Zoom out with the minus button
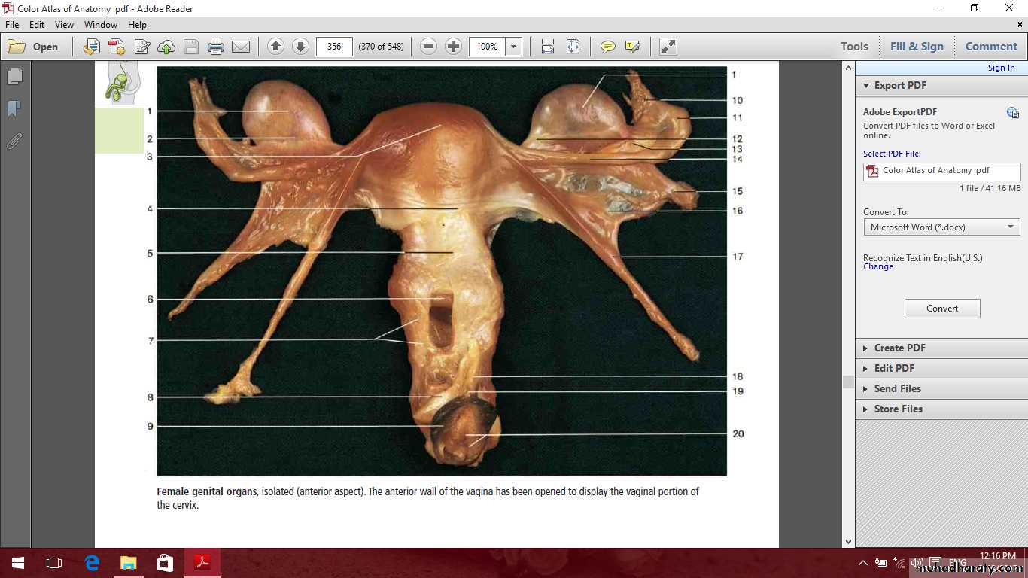1028x578 pixels. pyautogui.click(x=429, y=47)
